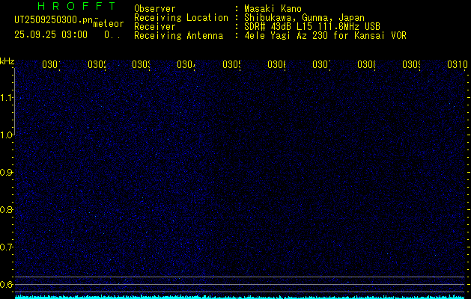The height and width of the screenshot is (299, 471).
Task: Click the 0310 time marker
Action: 456,65
